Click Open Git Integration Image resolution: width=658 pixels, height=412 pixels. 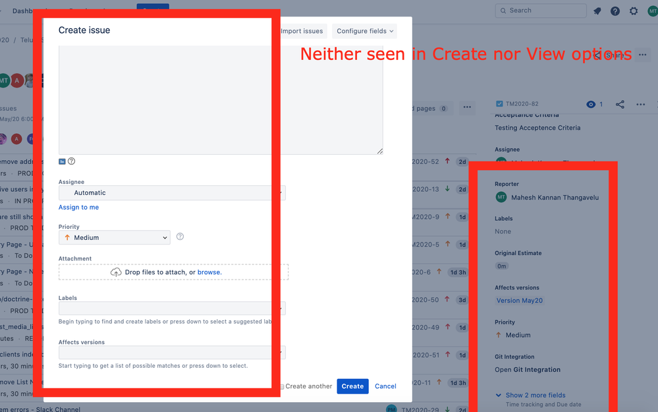pyautogui.click(x=528, y=370)
